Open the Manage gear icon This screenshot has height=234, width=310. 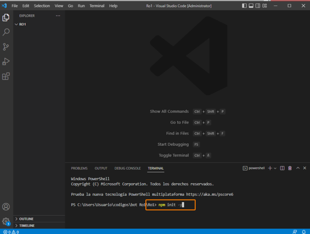click(6, 221)
